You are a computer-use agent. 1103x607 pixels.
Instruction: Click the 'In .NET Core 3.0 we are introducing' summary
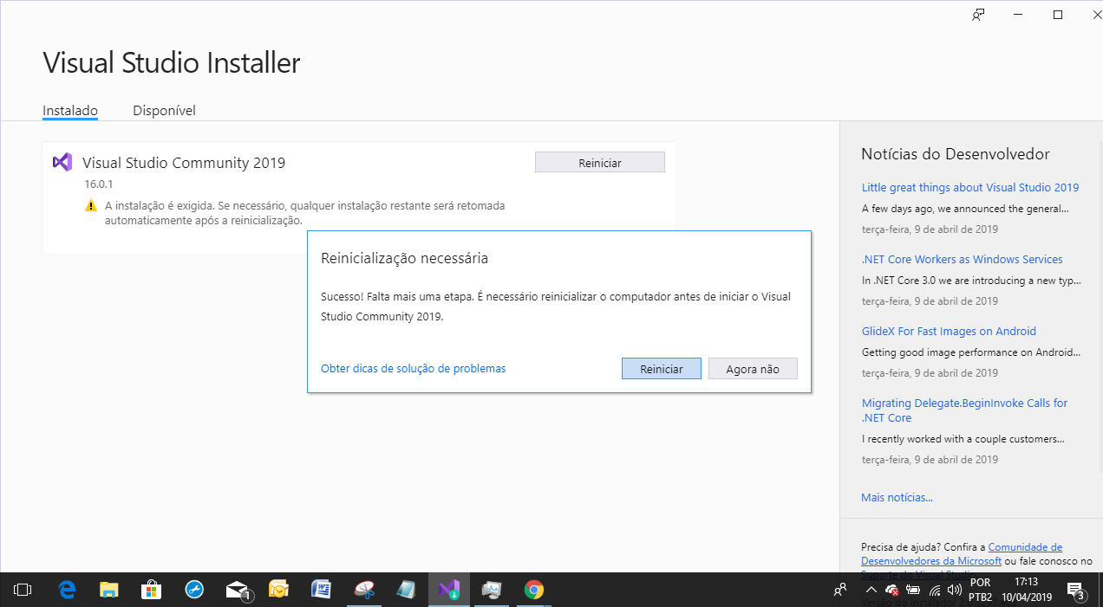click(x=971, y=281)
